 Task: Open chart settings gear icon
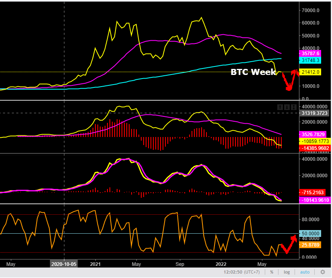pyautogui.click(x=323, y=272)
